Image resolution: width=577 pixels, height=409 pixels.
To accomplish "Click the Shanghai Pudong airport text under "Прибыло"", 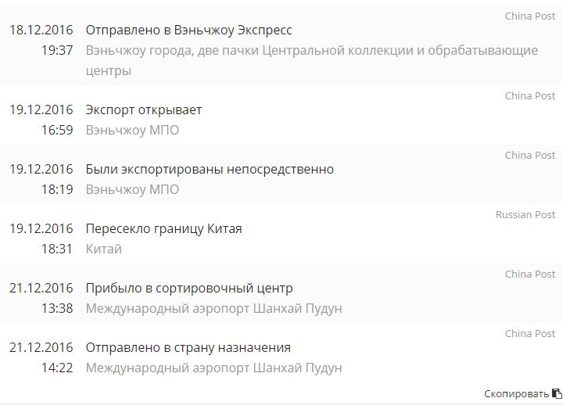I will [x=213, y=308].
